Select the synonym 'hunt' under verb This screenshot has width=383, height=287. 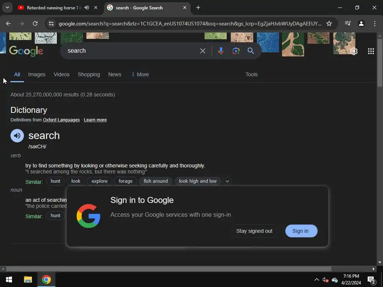point(55,181)
